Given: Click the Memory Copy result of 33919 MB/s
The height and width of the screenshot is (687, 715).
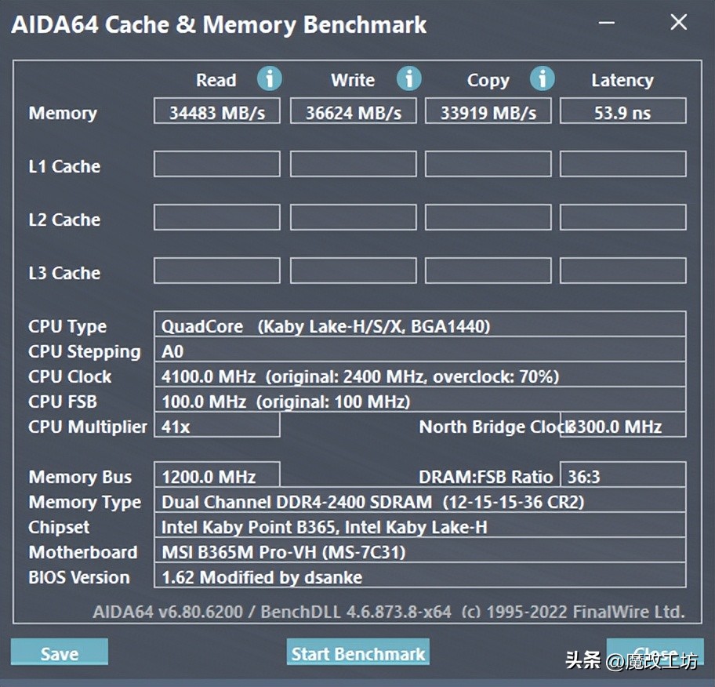Looking at the screenshot, I should point(488,111).
